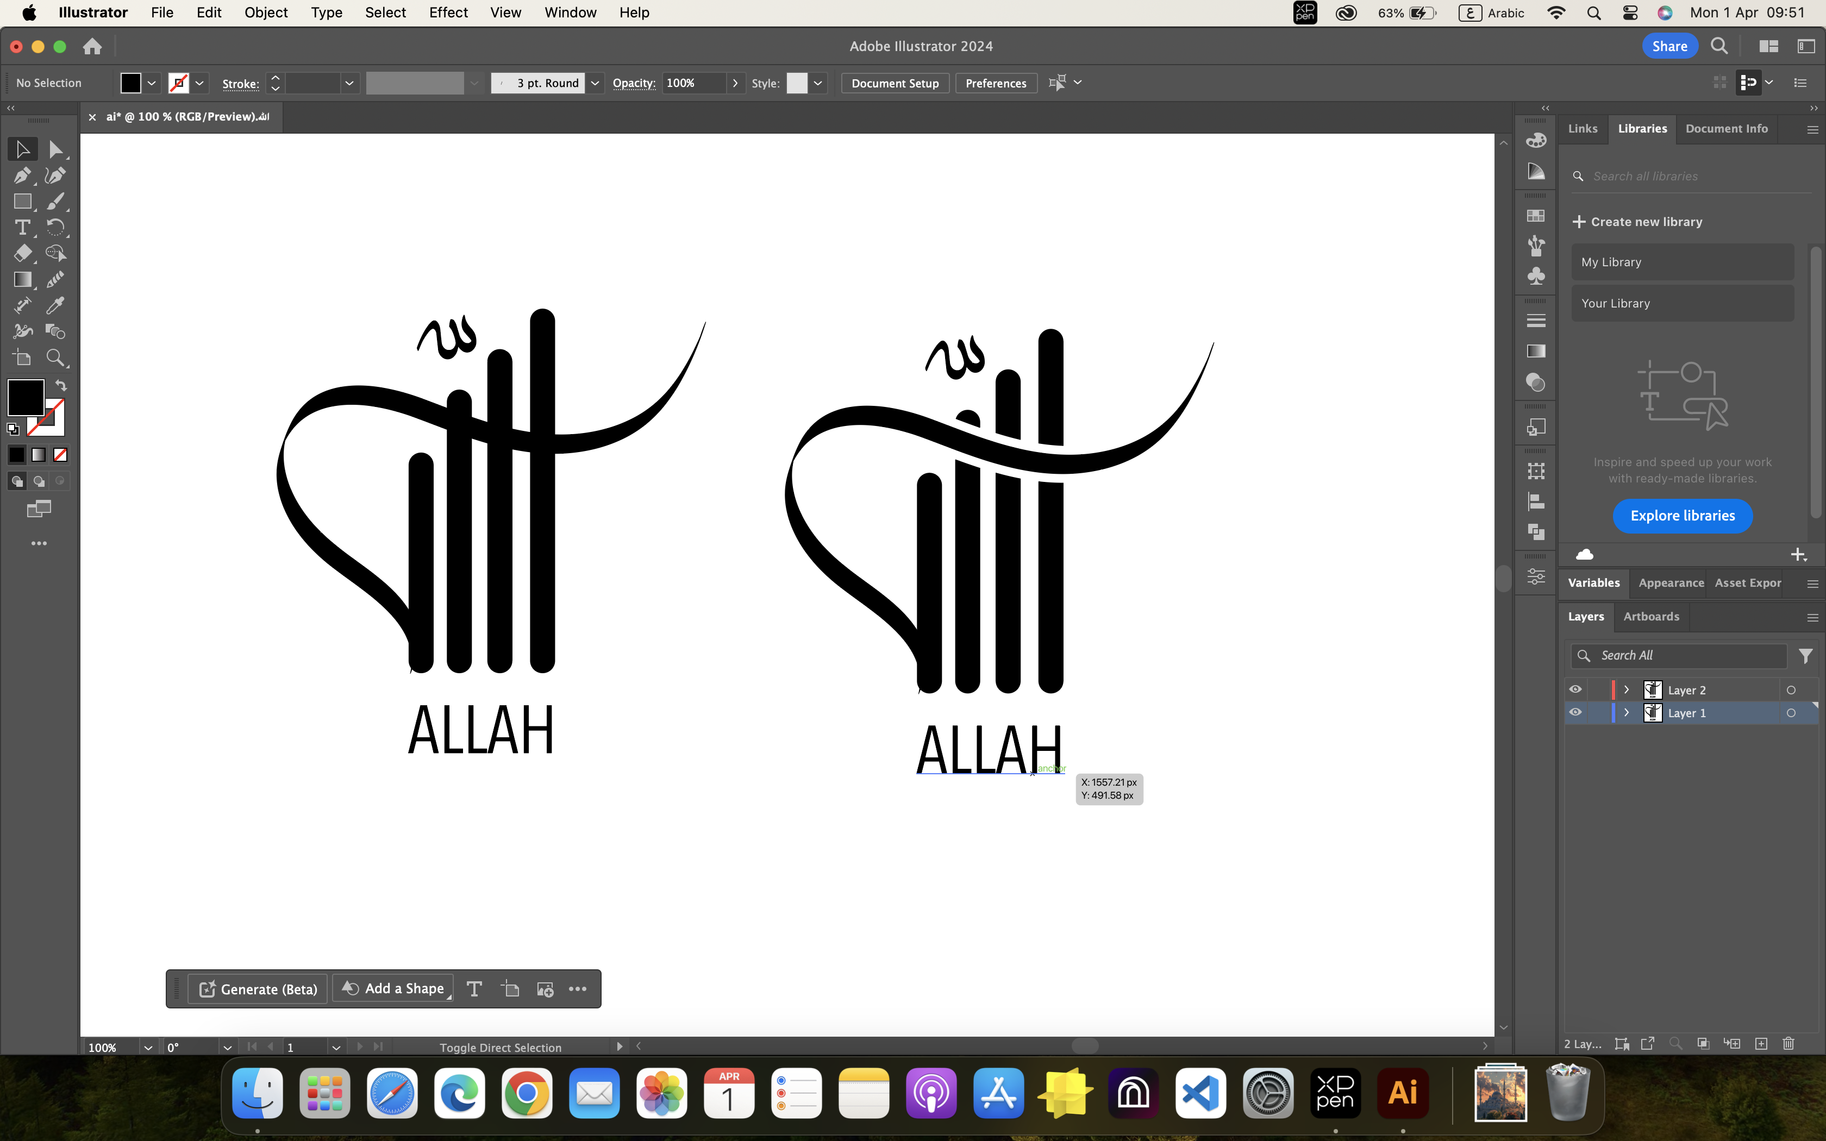Hide Layer 2 by clicking its eye icon

click(1576, 688)
